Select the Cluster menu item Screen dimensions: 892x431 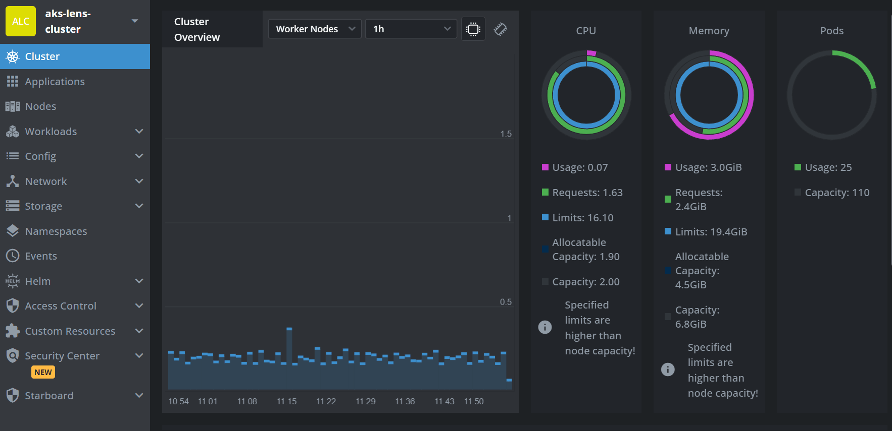[x=42, y=56]
